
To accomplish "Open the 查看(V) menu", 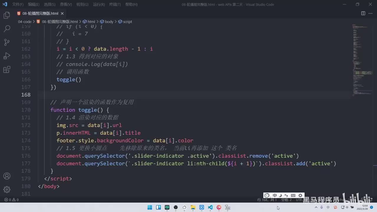I will point(66,4).
